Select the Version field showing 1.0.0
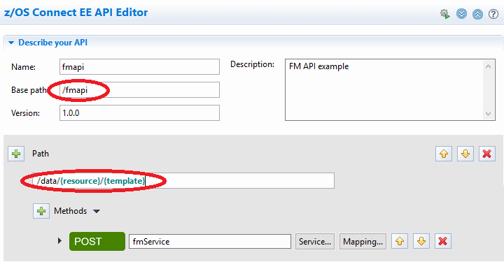504x262 pixels. 139,113
